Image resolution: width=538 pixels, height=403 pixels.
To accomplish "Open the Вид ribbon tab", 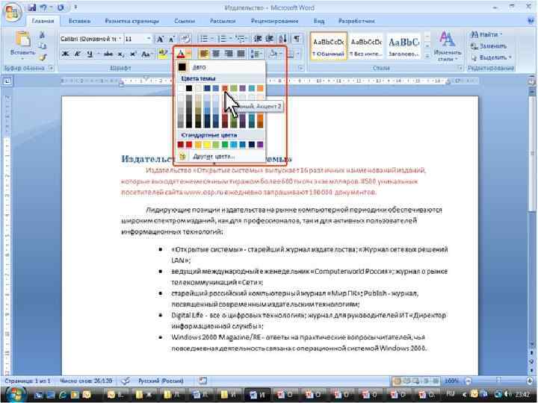I will 319,21.
